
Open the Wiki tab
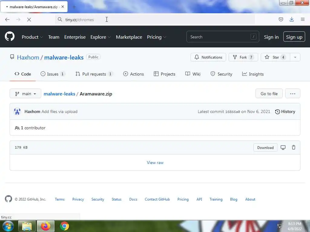pyautogui.click(x=193, y=74)
